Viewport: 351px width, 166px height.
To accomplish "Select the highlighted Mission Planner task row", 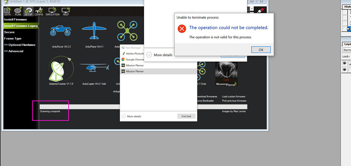I will 158,71.
